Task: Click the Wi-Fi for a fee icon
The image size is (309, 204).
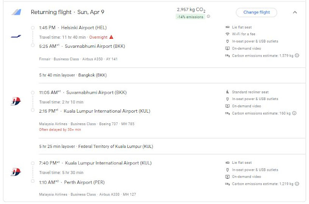Action: tap(227, 34)
